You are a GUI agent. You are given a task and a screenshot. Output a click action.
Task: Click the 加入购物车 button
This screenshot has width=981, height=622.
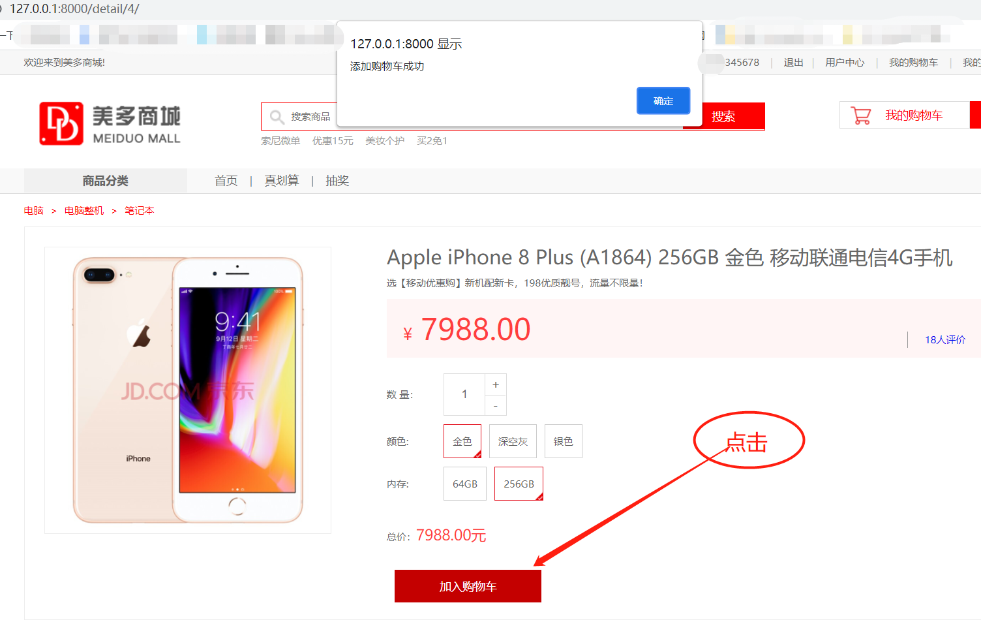(468, 586)
